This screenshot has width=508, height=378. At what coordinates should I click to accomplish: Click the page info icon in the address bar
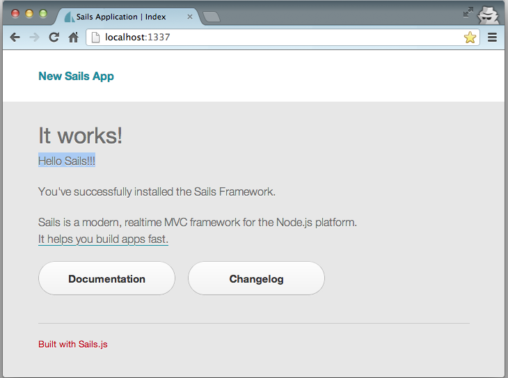pos(95,38)
